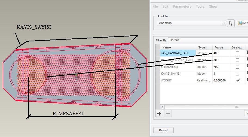
Task: Open the Parameters menu
Action: click(x=182, y=7)
